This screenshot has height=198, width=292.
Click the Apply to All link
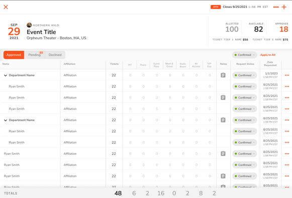[268, 55]
